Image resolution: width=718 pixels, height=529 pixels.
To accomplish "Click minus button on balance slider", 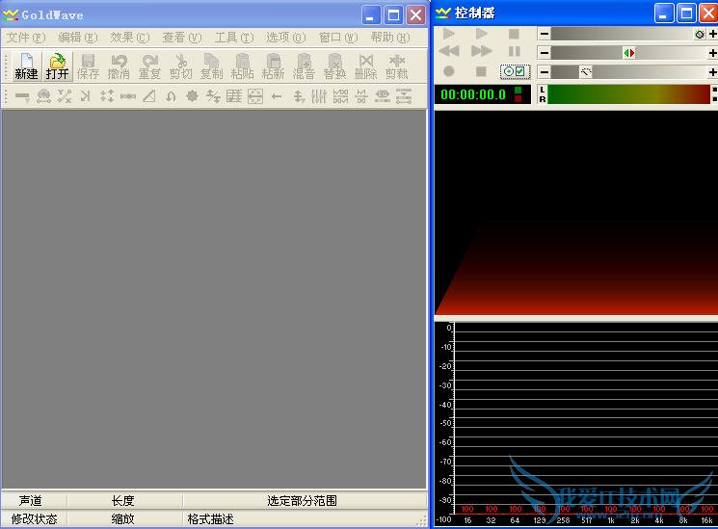I will coord(545,53).
